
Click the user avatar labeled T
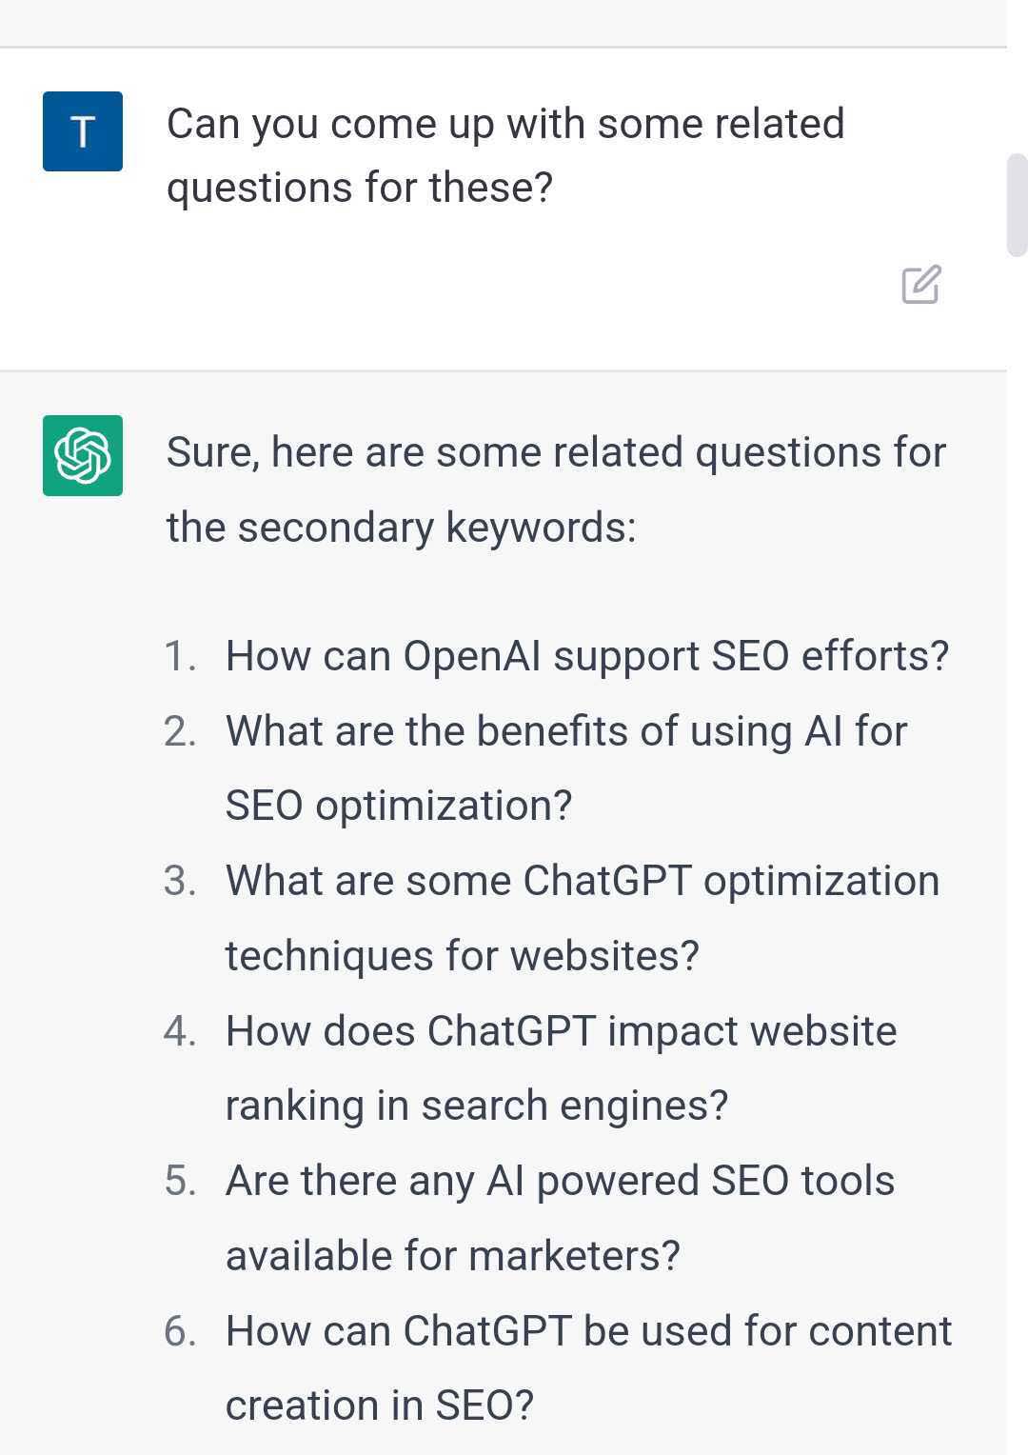[x=83, y=131]
